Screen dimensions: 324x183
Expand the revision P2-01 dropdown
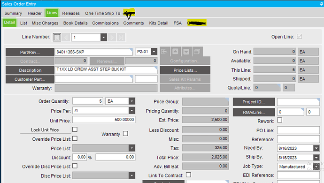click(x=154, y=52)
